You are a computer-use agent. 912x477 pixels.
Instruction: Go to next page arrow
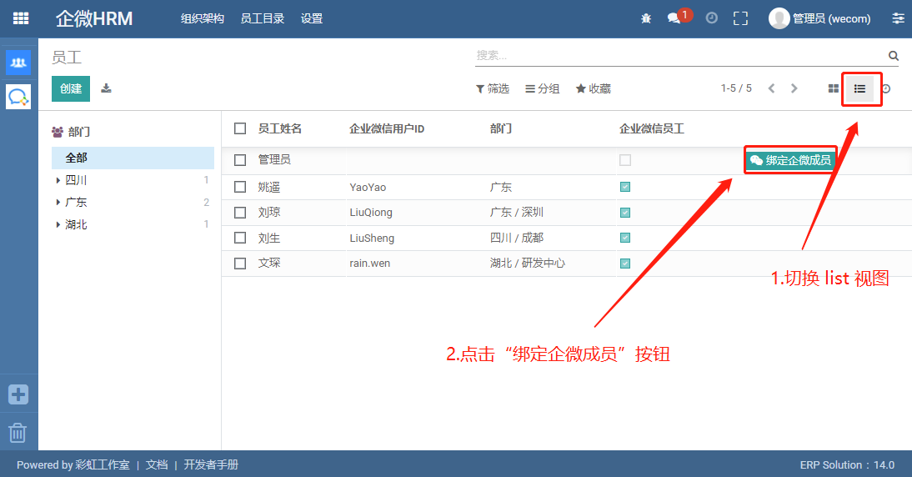[794, 88]
